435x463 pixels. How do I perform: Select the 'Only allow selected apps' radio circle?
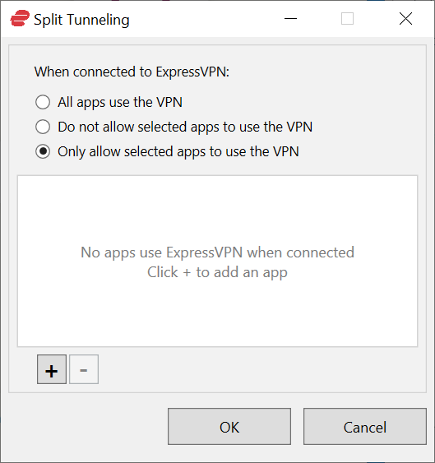pos(43,151)
